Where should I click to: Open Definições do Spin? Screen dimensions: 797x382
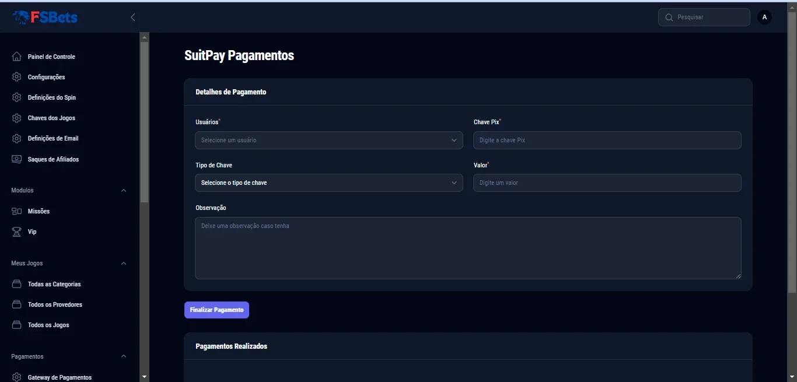pyautogui.click(x=52, y=97)
